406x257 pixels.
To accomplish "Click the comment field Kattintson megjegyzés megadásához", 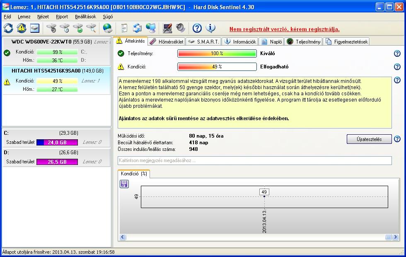I will click(254, 160).
